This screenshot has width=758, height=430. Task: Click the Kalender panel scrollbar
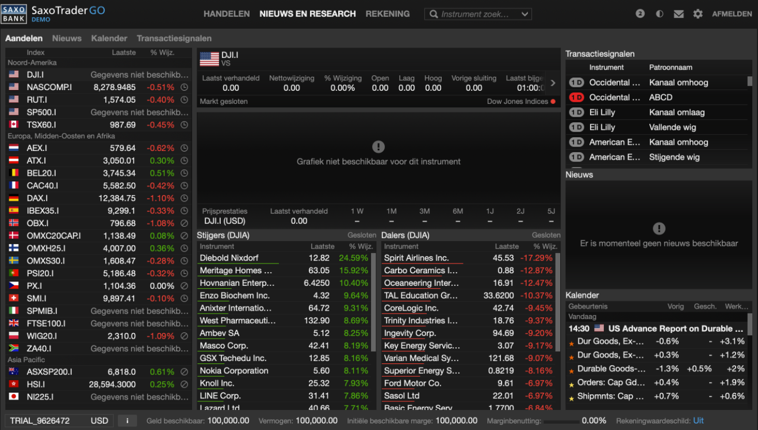coord(749,324)
